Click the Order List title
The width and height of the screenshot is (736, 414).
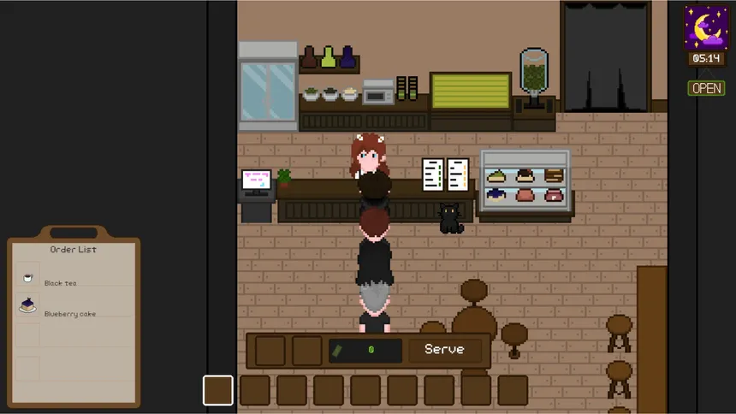point(74,249)
